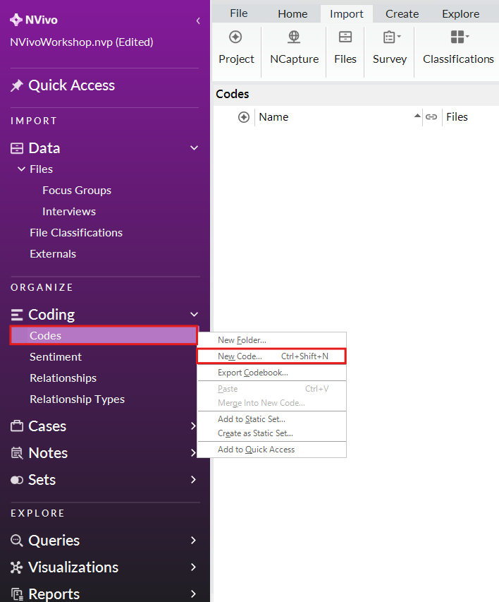Open the Classifications import dropdown icon
This screenshot has width=499, height=602.
[460, 37]
